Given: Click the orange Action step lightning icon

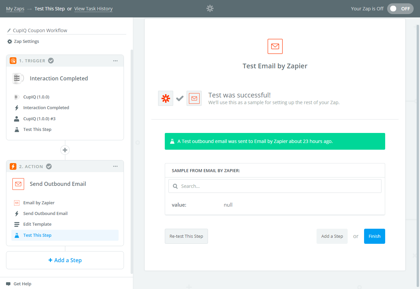Looking at the screenshot, I should click(13, 166).
